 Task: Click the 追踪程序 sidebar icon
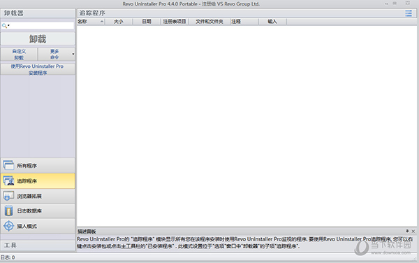(x=8, y=180)
